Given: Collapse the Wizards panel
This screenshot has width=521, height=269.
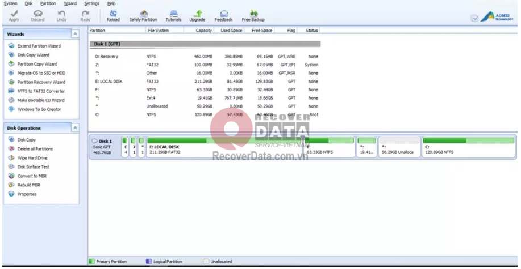Looking at the screenshot, I should pos(75,34).
